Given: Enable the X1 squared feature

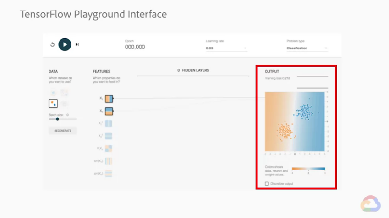Looking at the screenshot, I should click(x=109, y=123).
